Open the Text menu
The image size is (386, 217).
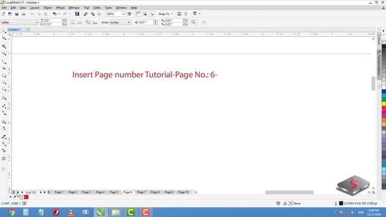point(86,8)
